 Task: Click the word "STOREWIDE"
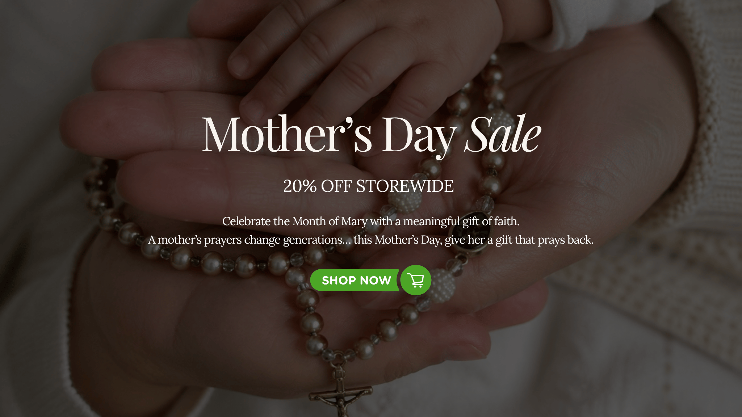(405, 186)
